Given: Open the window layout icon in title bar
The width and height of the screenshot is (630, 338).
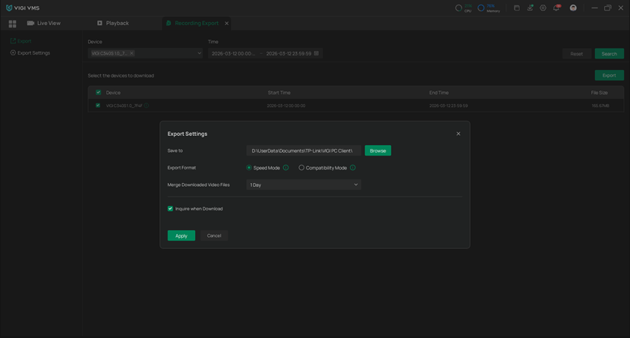Looking at the screenshot, I should click(x=517, y=8).
